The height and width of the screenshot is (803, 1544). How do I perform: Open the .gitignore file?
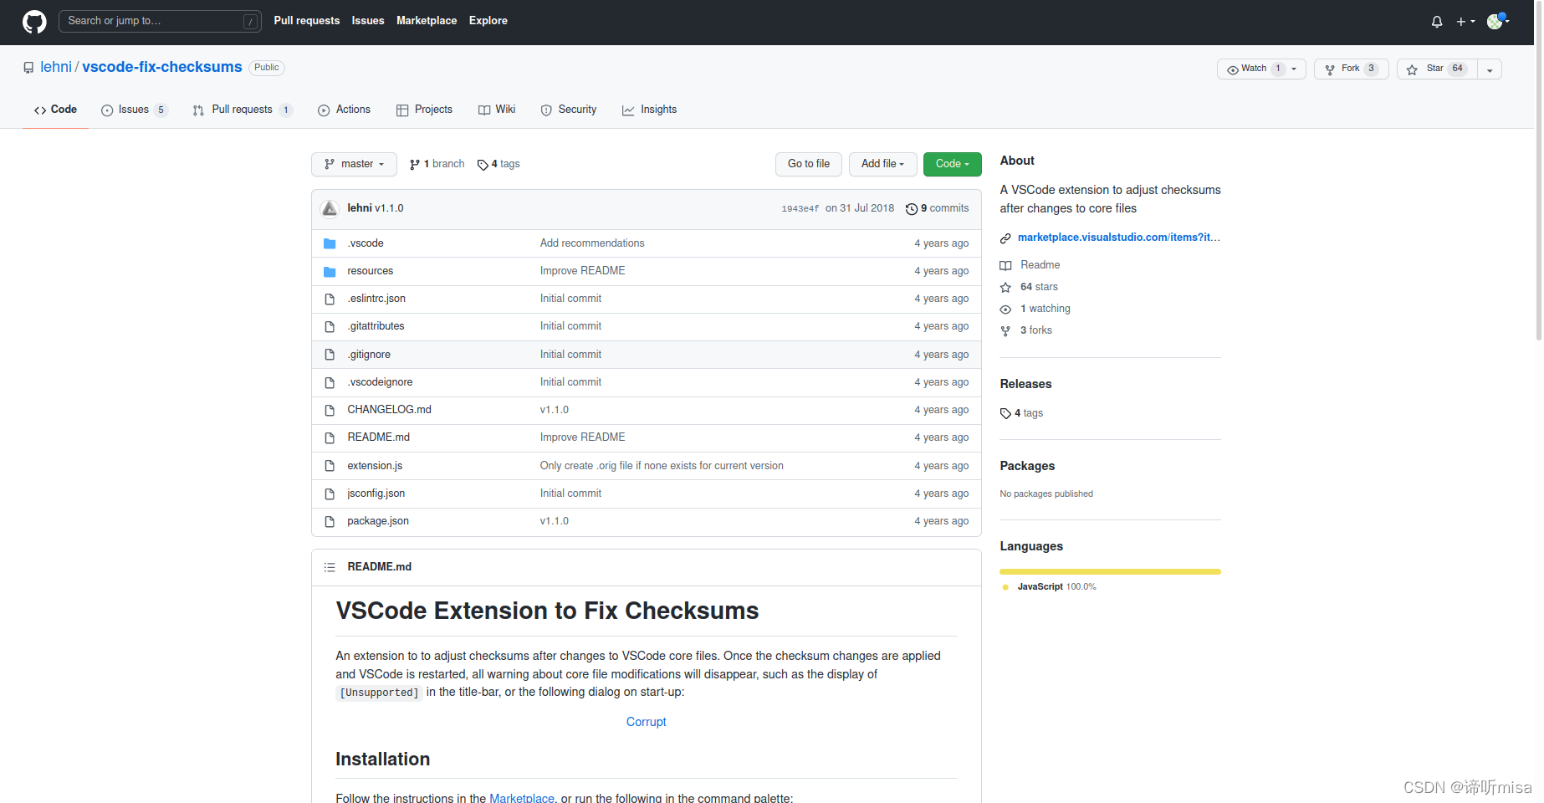[x=369, y=355]
